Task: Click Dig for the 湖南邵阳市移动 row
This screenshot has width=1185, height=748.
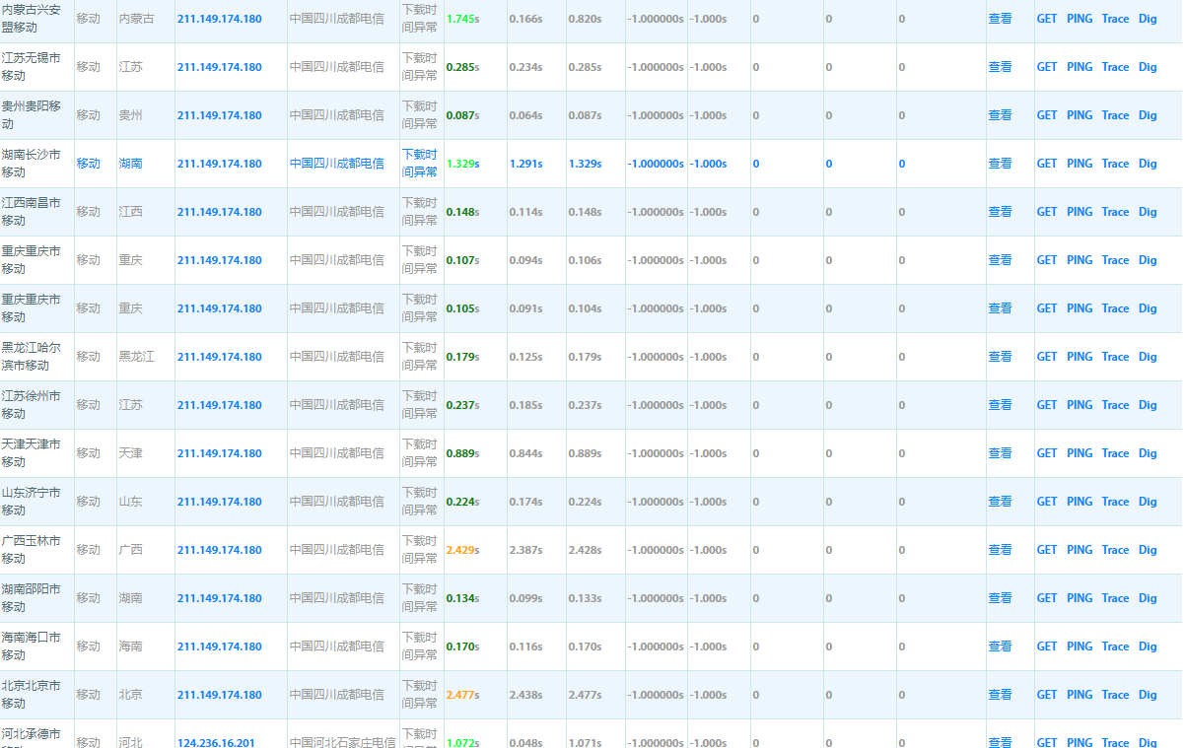Action: tap(1148, 598)
